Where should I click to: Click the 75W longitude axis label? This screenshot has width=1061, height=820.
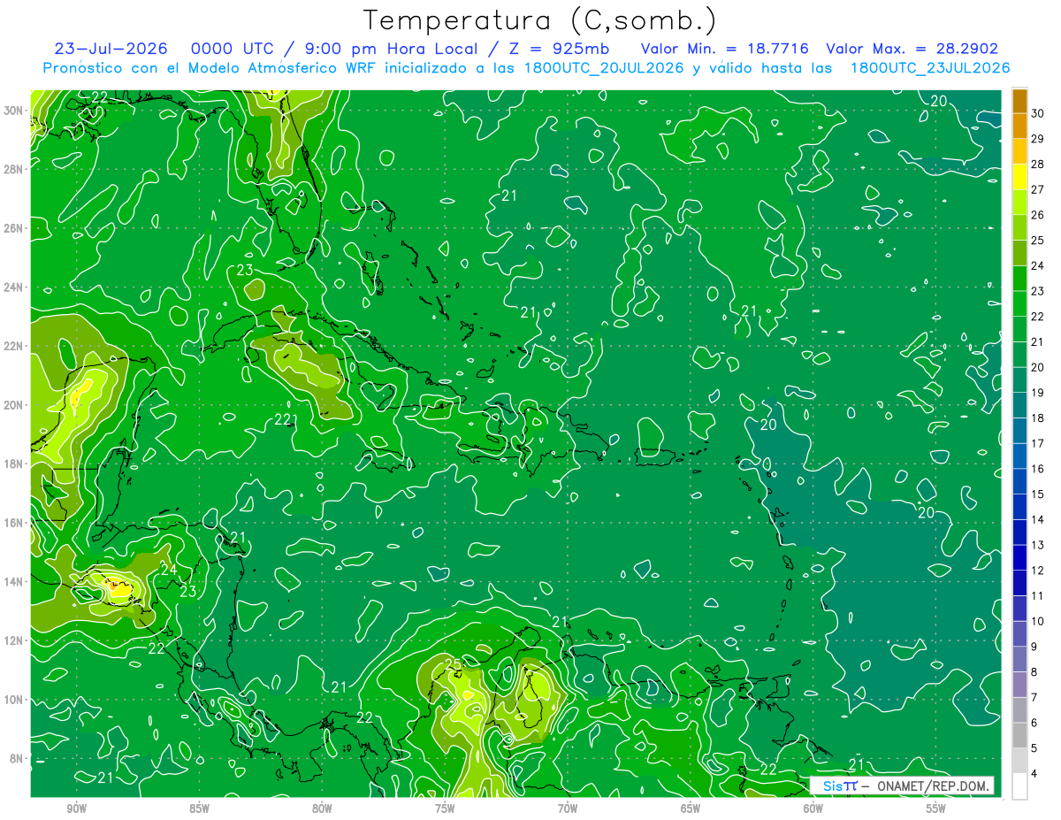(445, 808)
